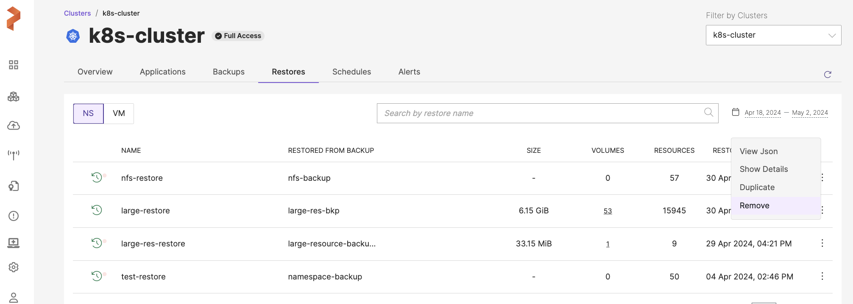This screenshot has height=304, width=853.
Task: Click the refresh icon near the tabs
Action: pos(827,75)
